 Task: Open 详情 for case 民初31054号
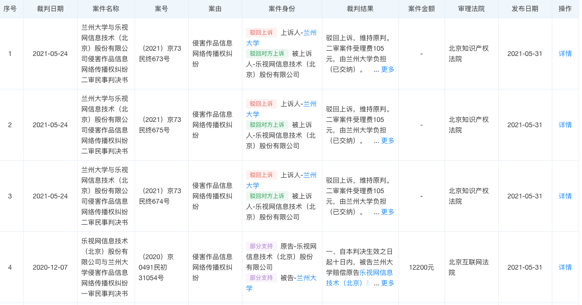click(x=565, y=267)
